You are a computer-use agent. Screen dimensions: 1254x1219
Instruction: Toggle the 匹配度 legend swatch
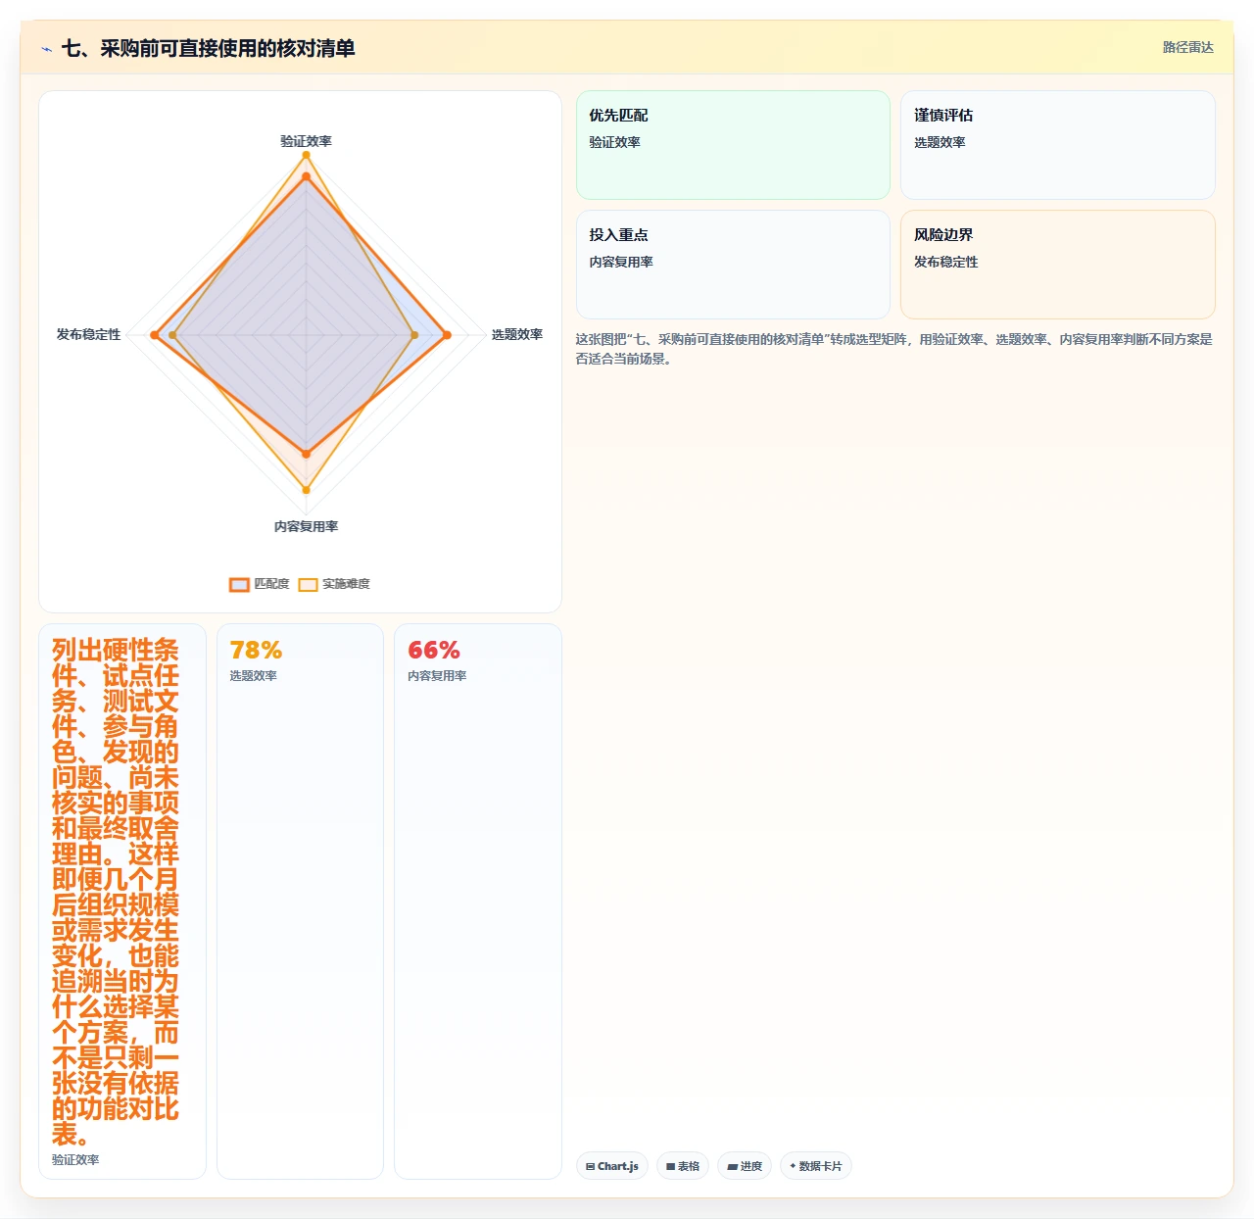239,584
